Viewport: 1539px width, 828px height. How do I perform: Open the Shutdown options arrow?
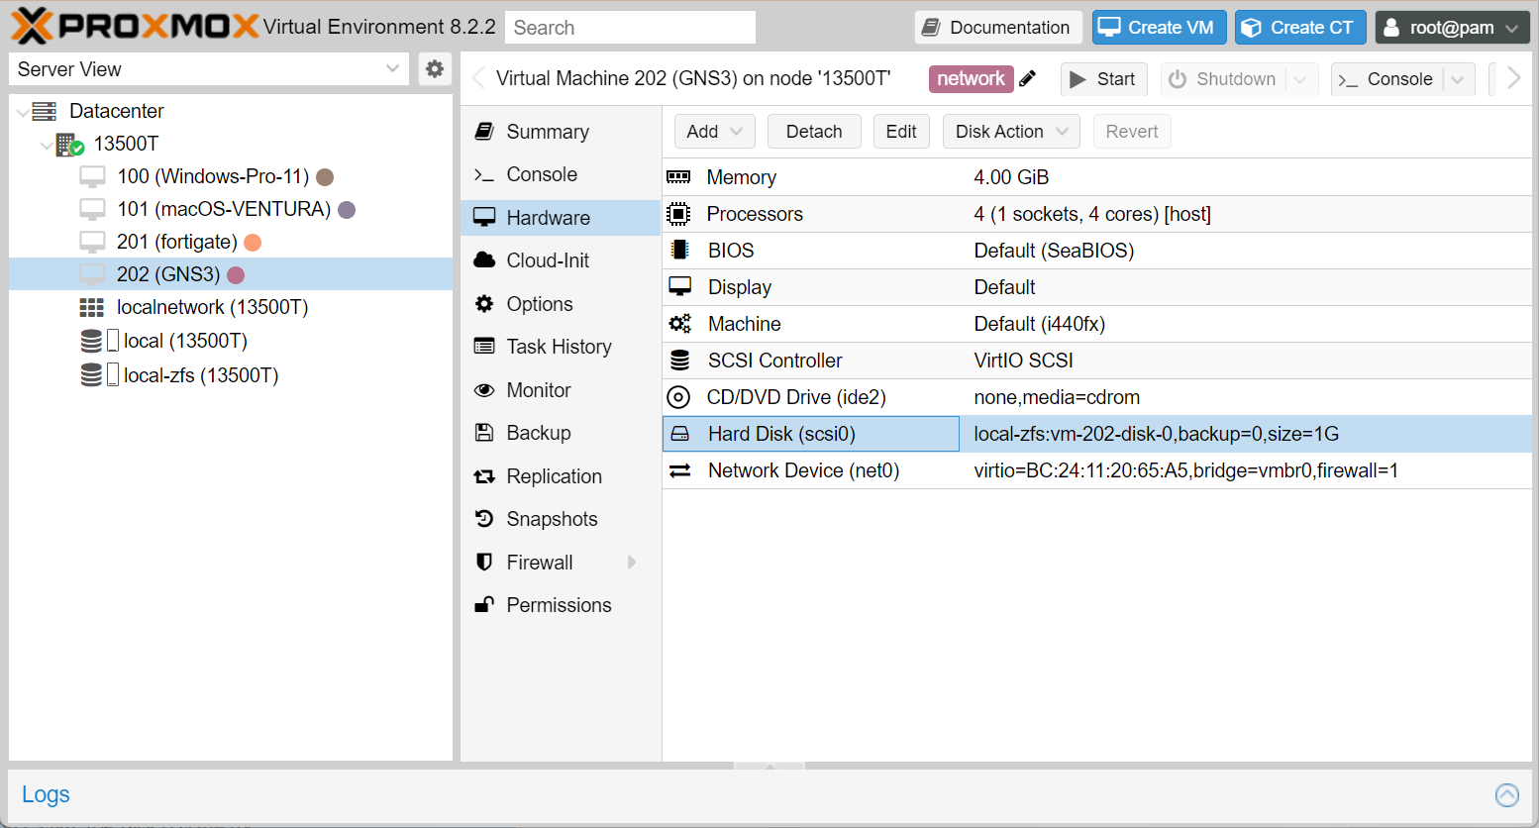1300,79
